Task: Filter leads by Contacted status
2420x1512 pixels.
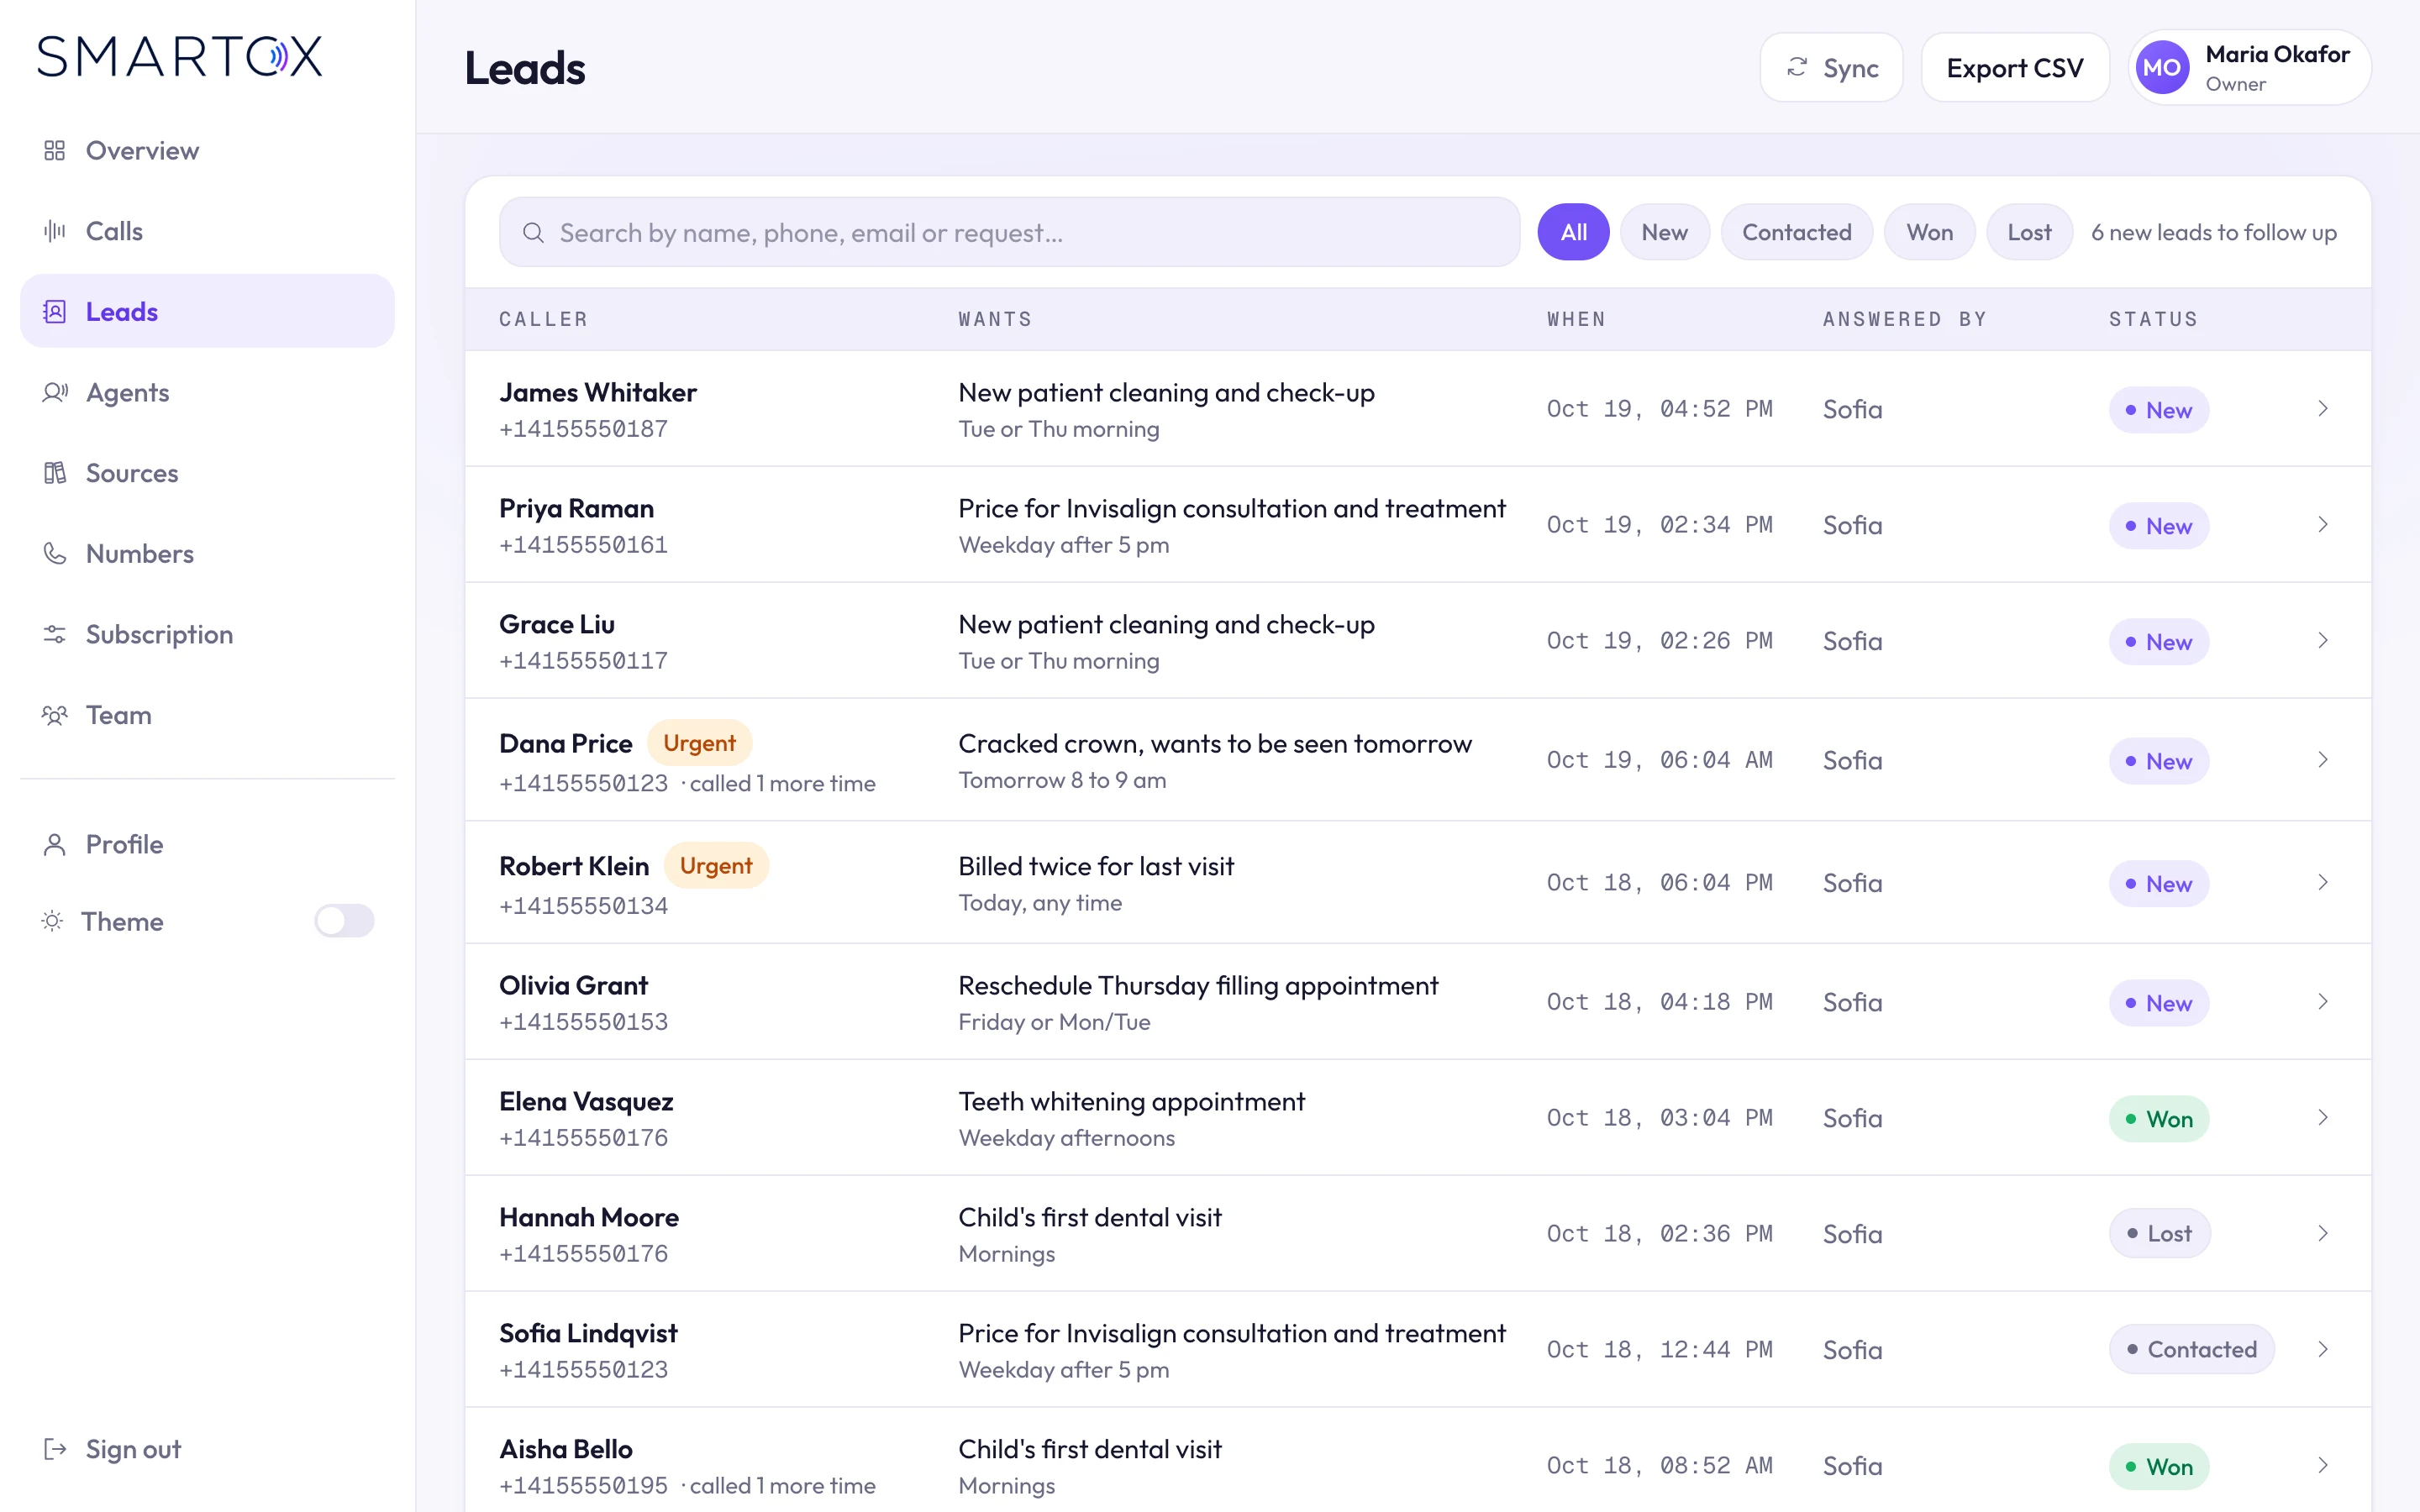Action: tap(1796, 232)
